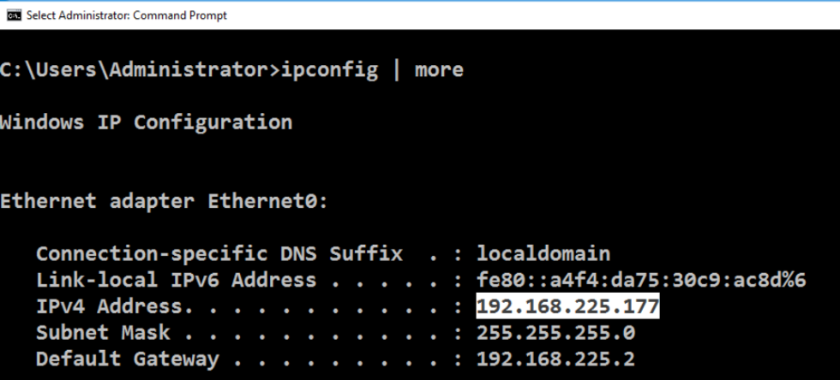Click the word ipconfig in the command

329,70
